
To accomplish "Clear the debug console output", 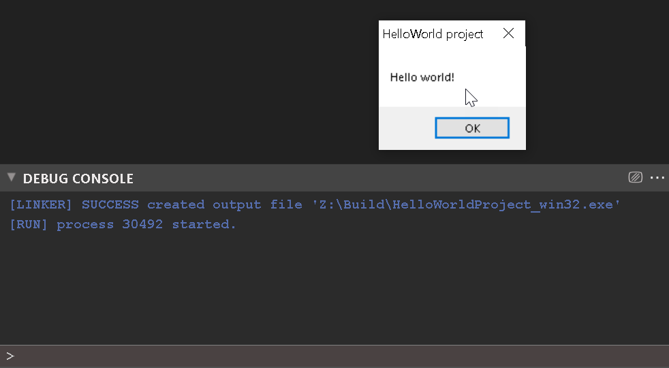I will (635, 177).
